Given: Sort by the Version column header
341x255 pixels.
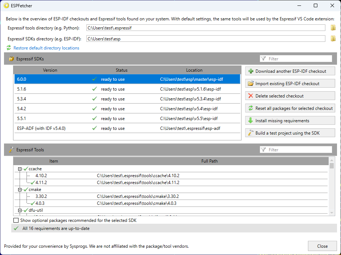Looking at the screenshot, I should click(x=50, y=70).
